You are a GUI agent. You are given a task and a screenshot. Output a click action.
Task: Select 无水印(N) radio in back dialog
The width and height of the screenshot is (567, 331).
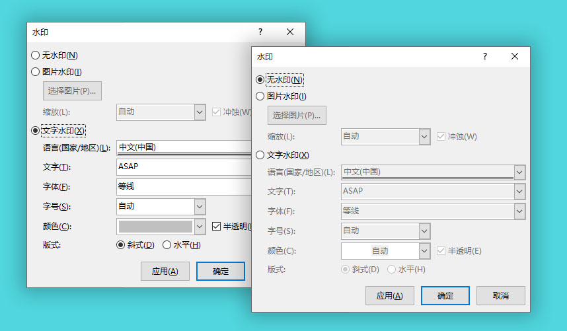tap(35, 55)
